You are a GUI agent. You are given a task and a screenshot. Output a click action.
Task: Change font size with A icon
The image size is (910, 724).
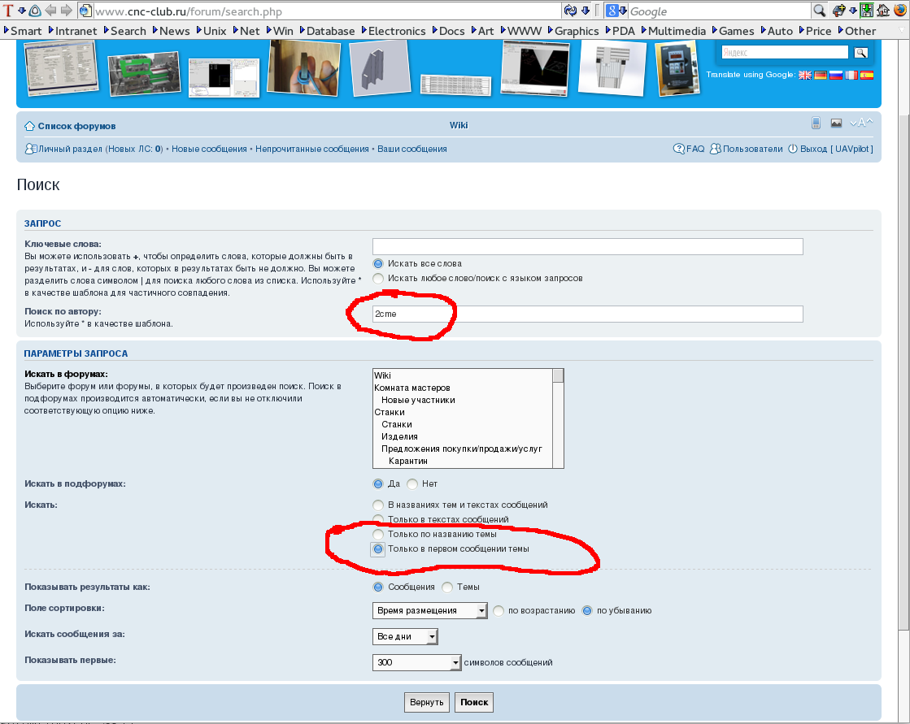[x=861, y=123]
